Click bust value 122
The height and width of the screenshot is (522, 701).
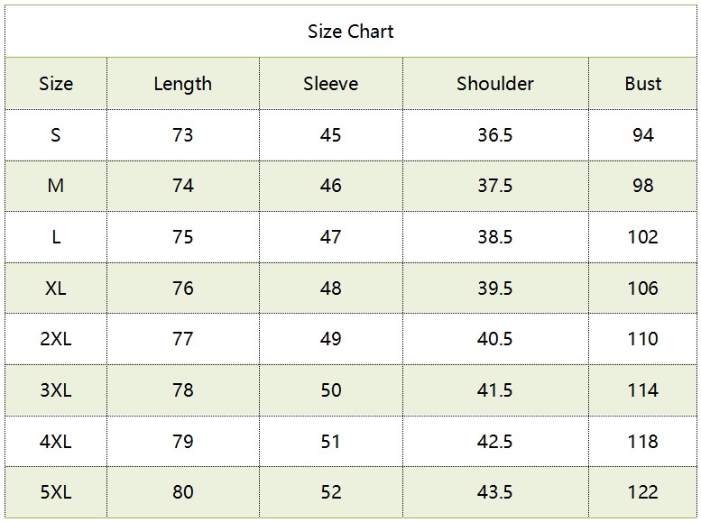[x=642, y=492]
